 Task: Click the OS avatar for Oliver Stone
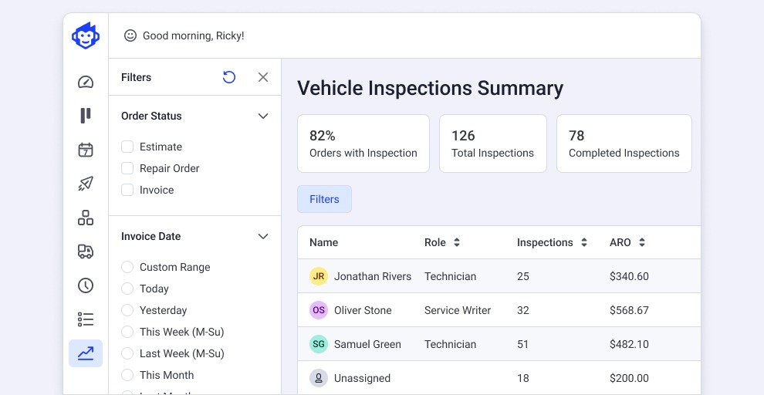click(x=319, y=310)
